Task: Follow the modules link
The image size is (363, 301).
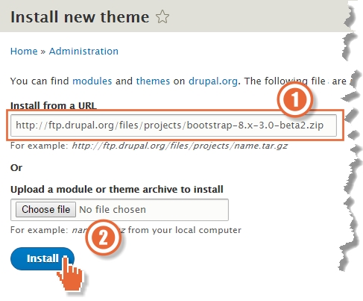Action: [x=92, y=81]
